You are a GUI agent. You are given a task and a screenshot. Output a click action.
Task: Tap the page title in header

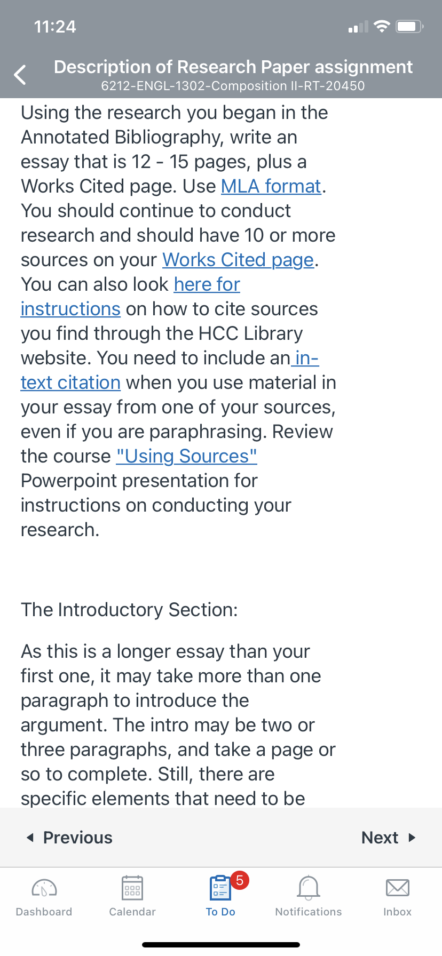click(233, 67)
